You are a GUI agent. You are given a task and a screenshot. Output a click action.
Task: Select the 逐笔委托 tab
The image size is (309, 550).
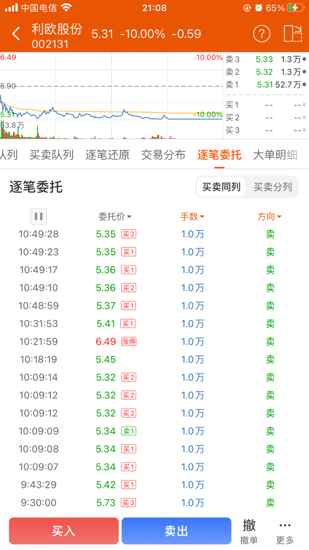219,155
